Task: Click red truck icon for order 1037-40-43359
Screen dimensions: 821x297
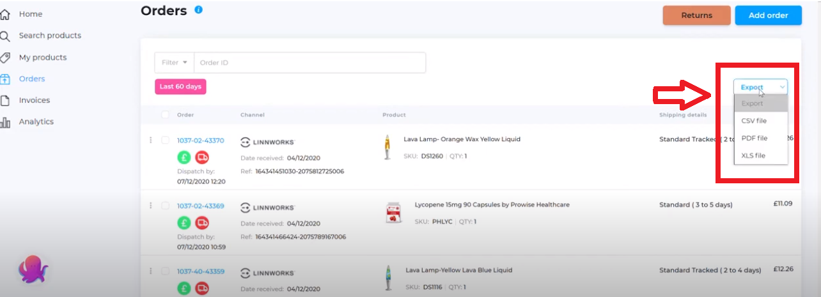Action: point(202,288)
